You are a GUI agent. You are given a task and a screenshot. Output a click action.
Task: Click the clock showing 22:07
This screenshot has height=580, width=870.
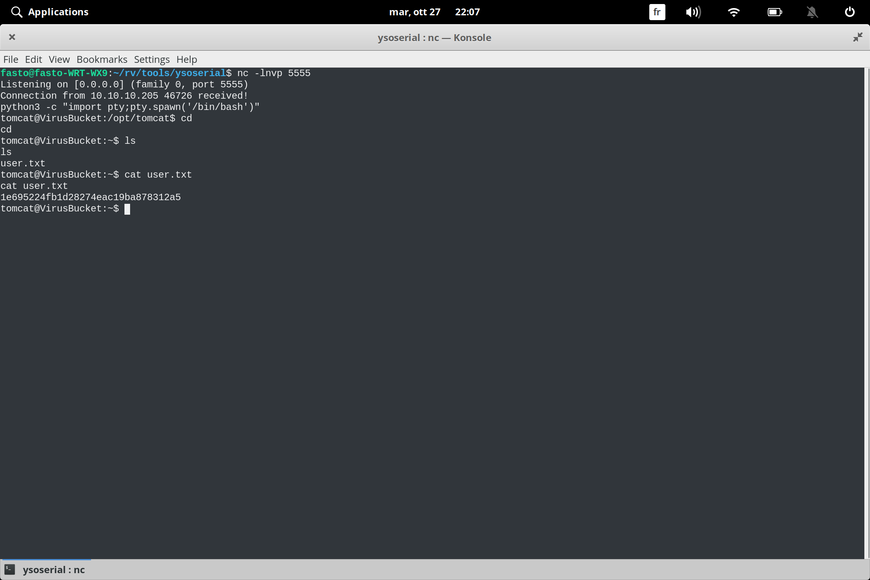(468, 12)
